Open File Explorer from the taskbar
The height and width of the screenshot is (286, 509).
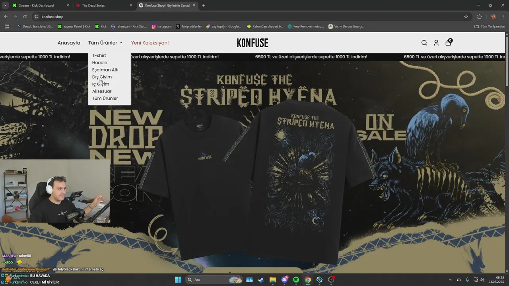273,280
